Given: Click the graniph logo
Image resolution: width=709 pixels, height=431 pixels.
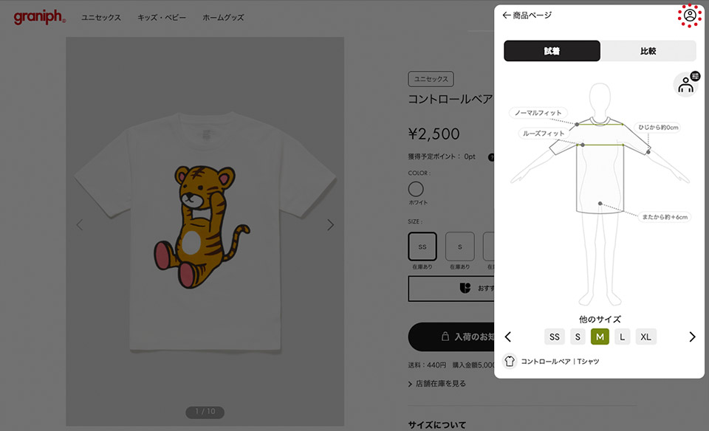Looking at the screenshot, I should point(40,17).
